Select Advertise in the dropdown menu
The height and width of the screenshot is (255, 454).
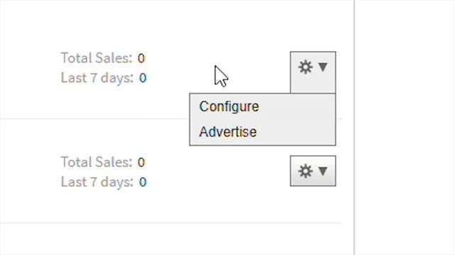(x=228, y=132)
